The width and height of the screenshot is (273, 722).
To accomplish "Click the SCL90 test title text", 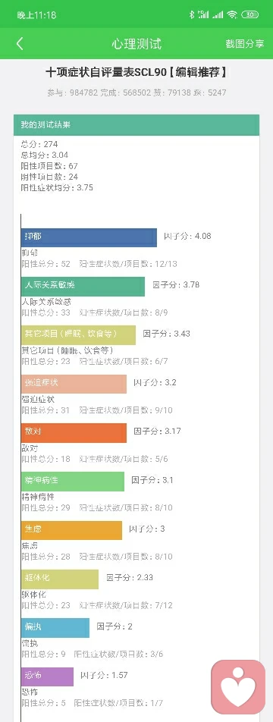I will coord(136,72).
